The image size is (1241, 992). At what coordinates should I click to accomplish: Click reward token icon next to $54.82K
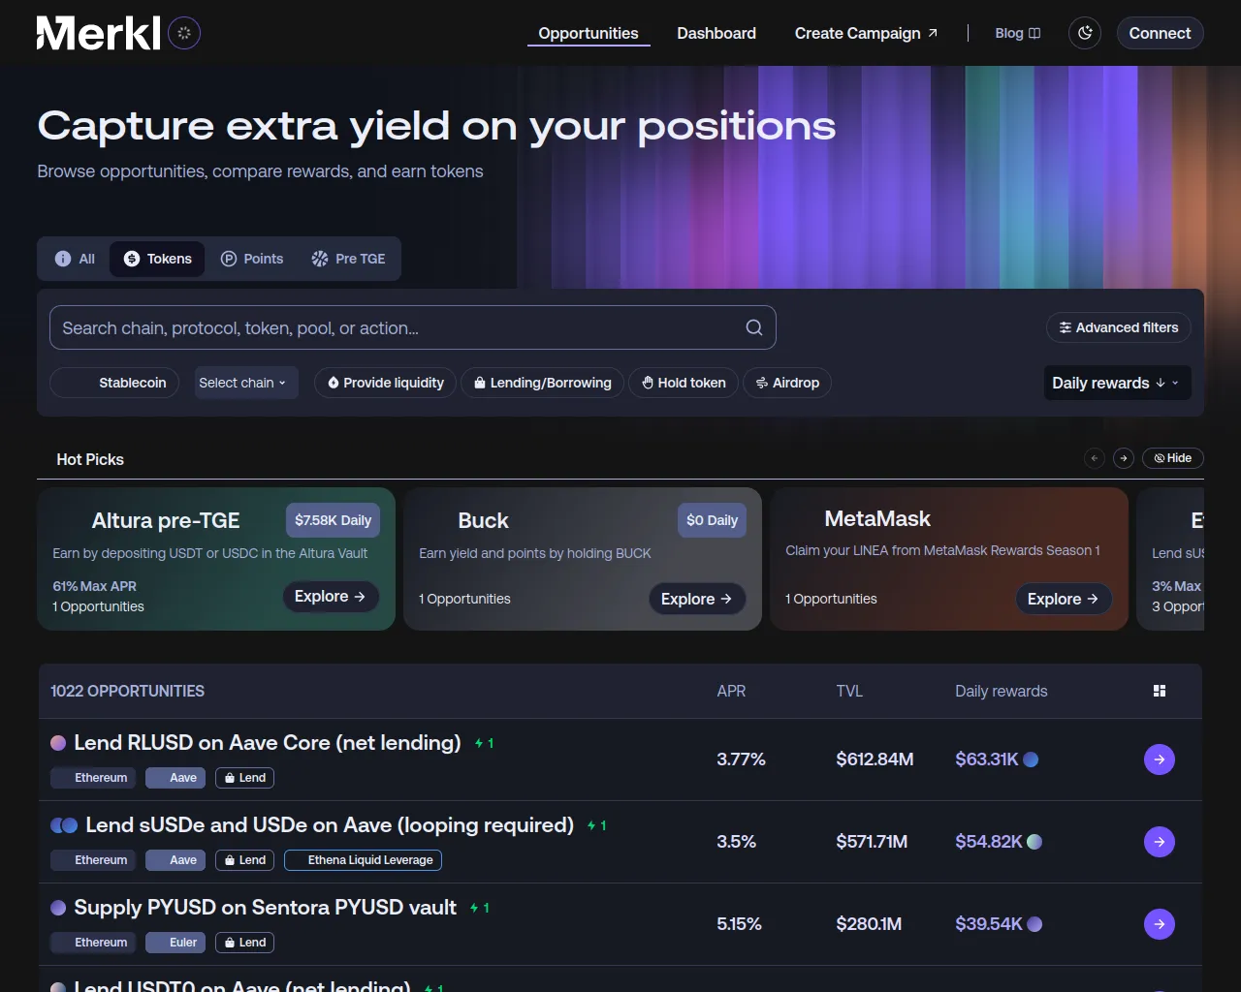tap(1034, 842)
